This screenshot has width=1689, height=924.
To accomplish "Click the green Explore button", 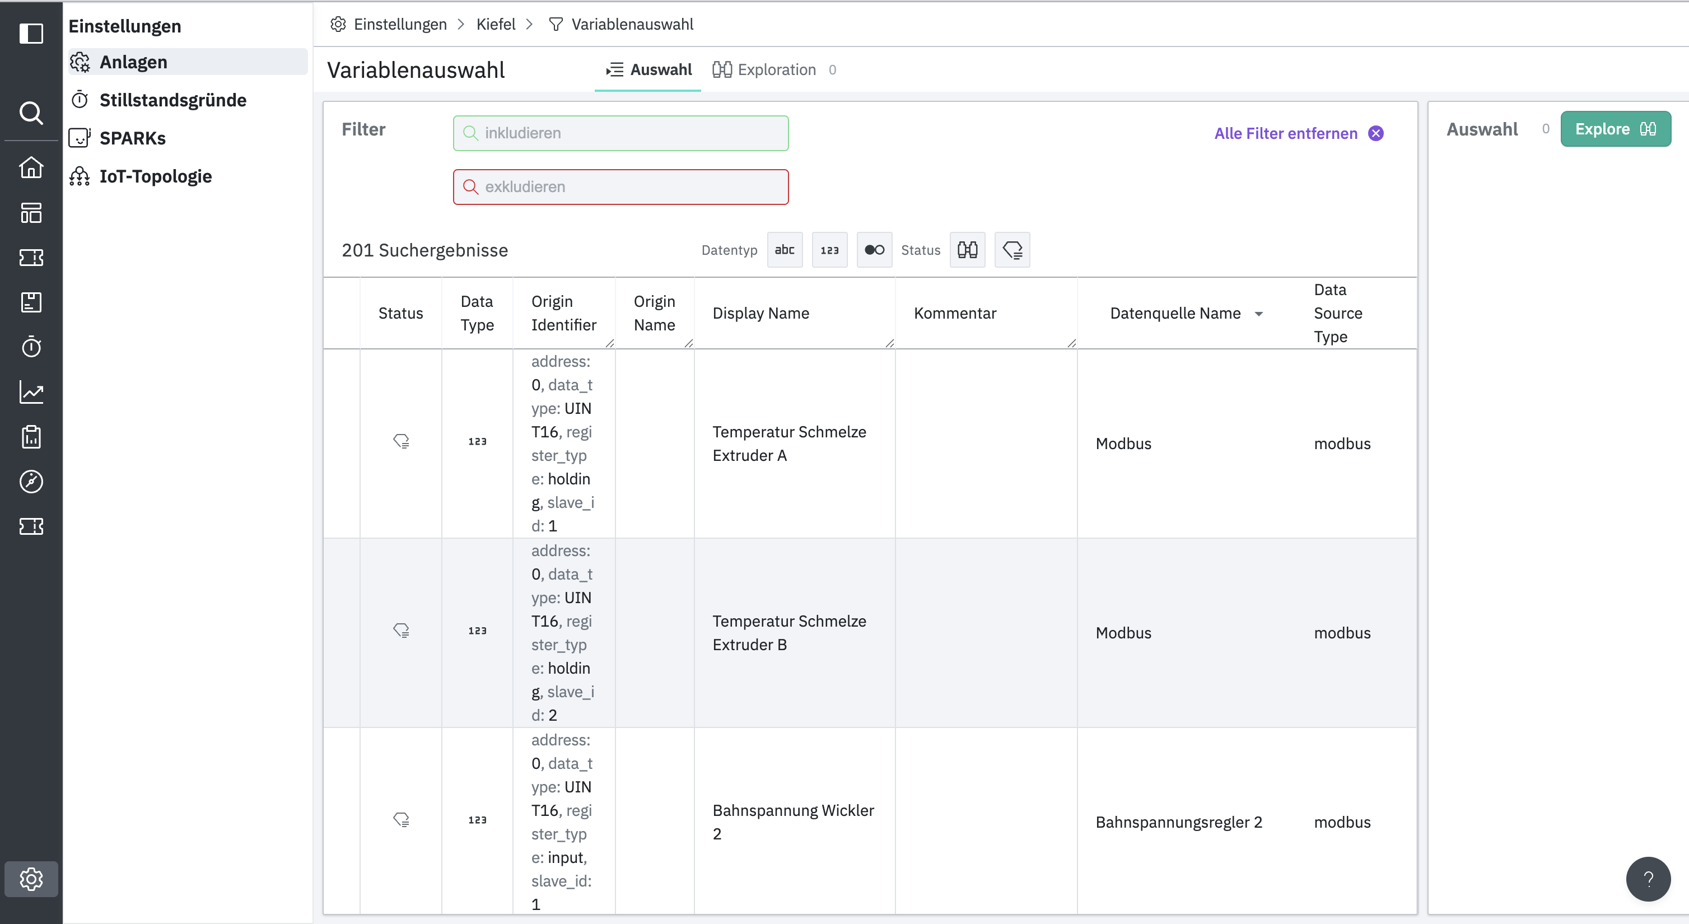I will click(1615, 129).
